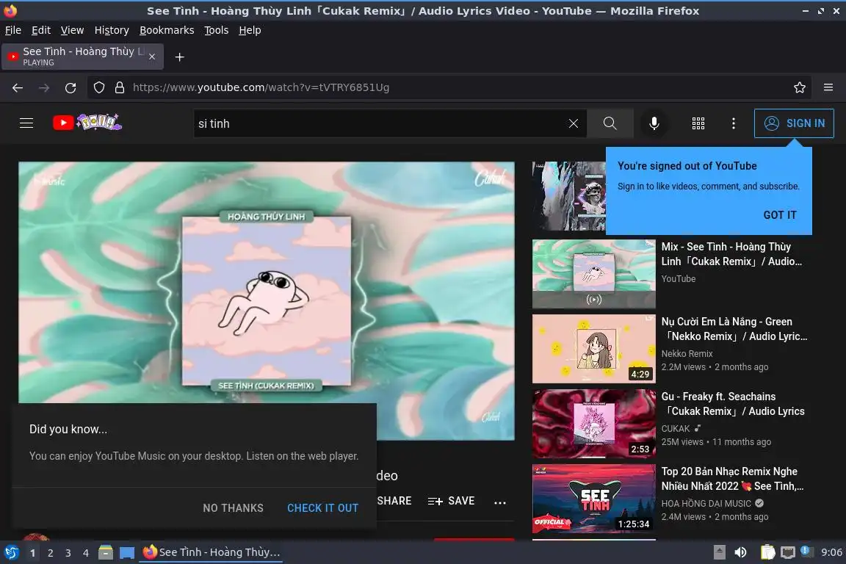Reload the current page
The width and height of the screenshot is (846, 564).
tap(70, 87)
